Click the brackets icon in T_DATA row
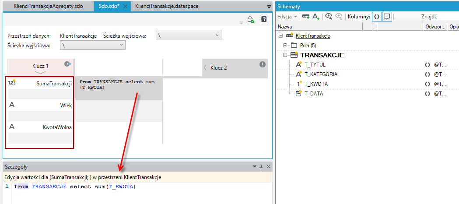459x204 pixels. 427,94
